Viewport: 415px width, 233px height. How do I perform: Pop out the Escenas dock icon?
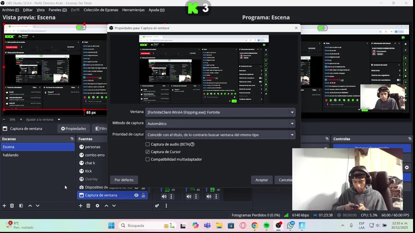pos(72,139)
